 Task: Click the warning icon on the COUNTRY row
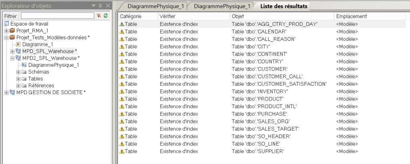click(122, 61)
